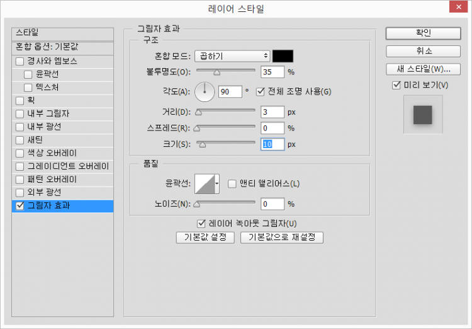Enable the 경사와 엠보스 checkbox
The image size is (472, 329).
pos(20,61)
